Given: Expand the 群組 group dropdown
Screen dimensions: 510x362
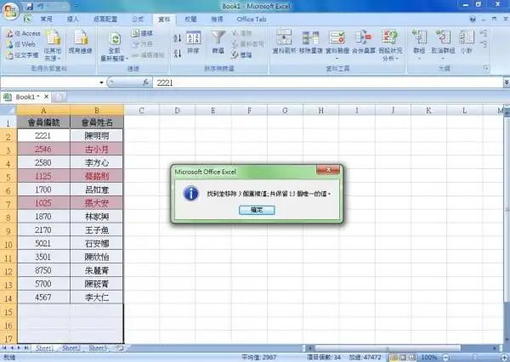Looking at the screenshot, I should [x=419, y=59].
